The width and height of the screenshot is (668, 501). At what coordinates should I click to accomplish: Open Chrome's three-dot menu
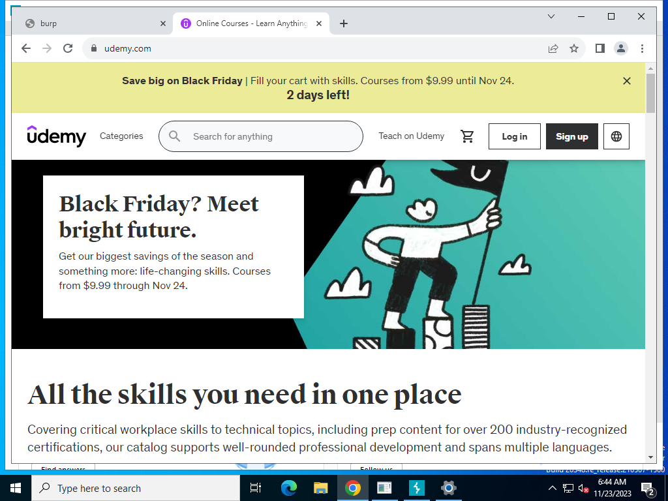tap(642, 48)
